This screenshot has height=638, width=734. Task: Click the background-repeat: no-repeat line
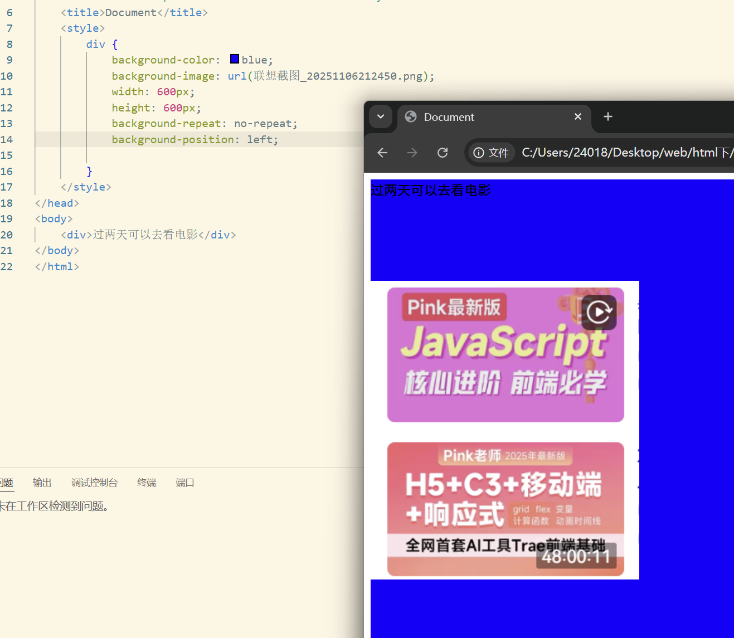pos(205,123)
